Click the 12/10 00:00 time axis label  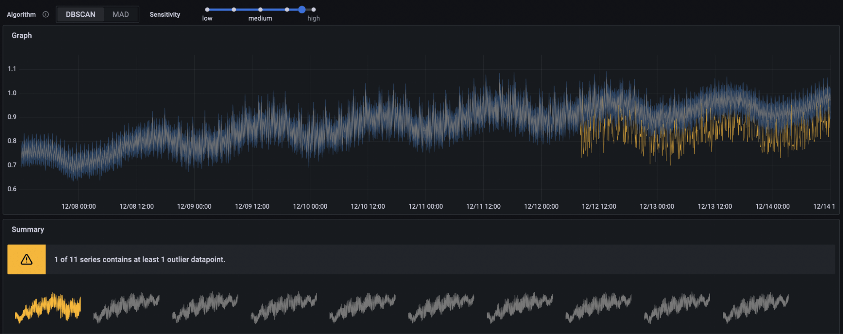pyautogui.click(x=310, y=206)
